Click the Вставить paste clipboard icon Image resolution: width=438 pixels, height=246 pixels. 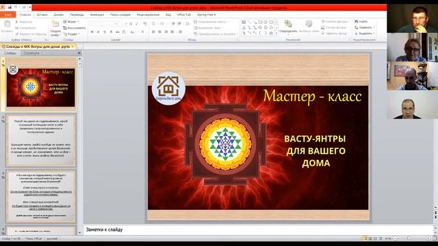pos(7,25)
